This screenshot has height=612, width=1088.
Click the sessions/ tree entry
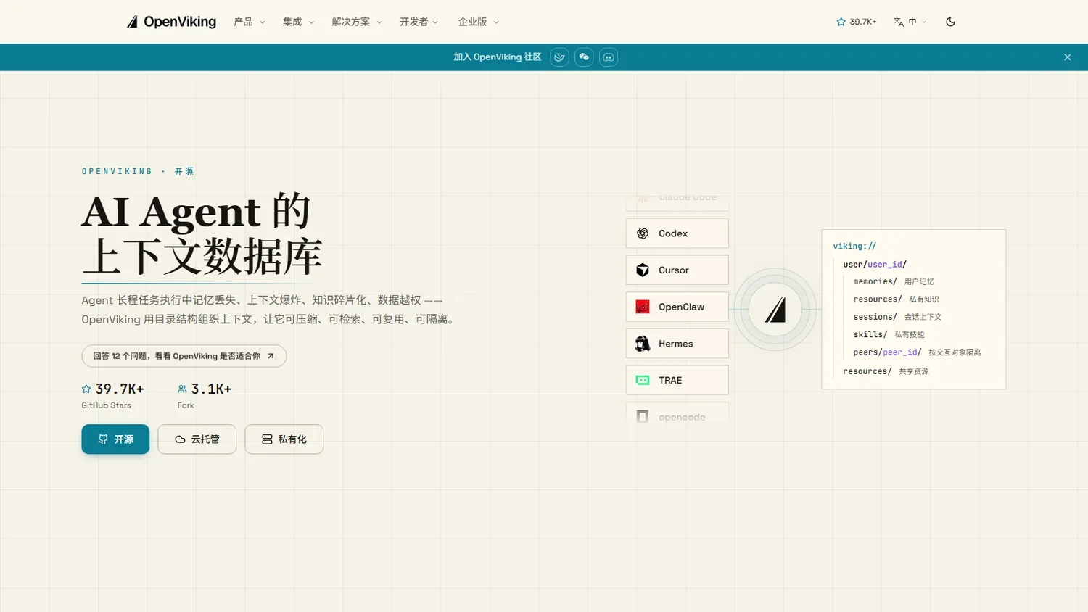pos(897,317)
